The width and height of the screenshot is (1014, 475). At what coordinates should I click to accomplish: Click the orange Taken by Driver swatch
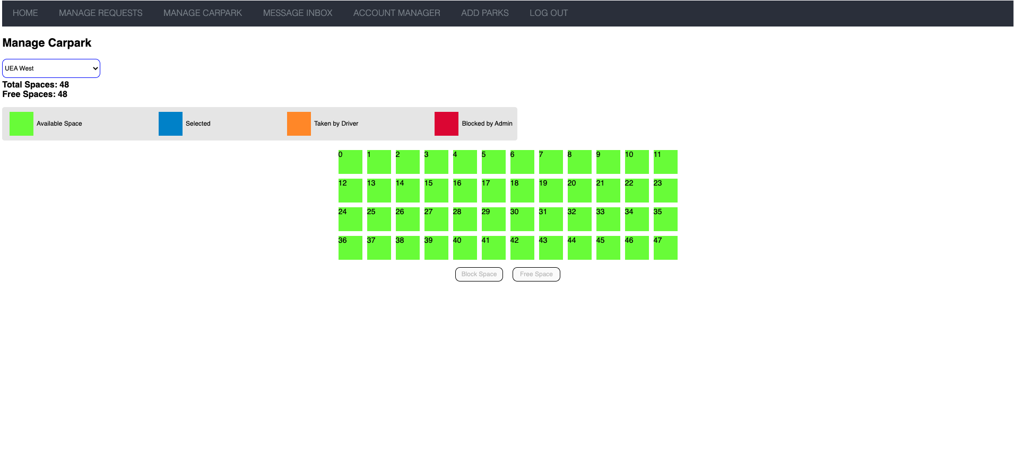(299, 124)
